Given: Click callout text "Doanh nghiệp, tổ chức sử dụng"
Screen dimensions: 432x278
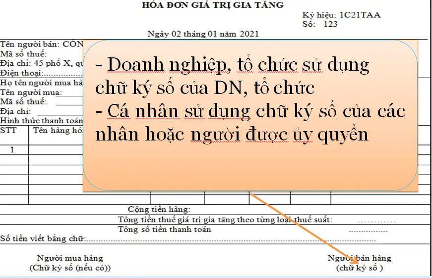Looking at the screenshot, I should [238, 65].
